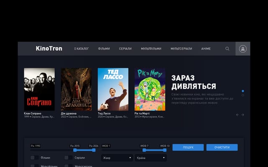Viewport: 268px width, 167px height.
Task: Go to the next slide arrow
Action: 242,115
